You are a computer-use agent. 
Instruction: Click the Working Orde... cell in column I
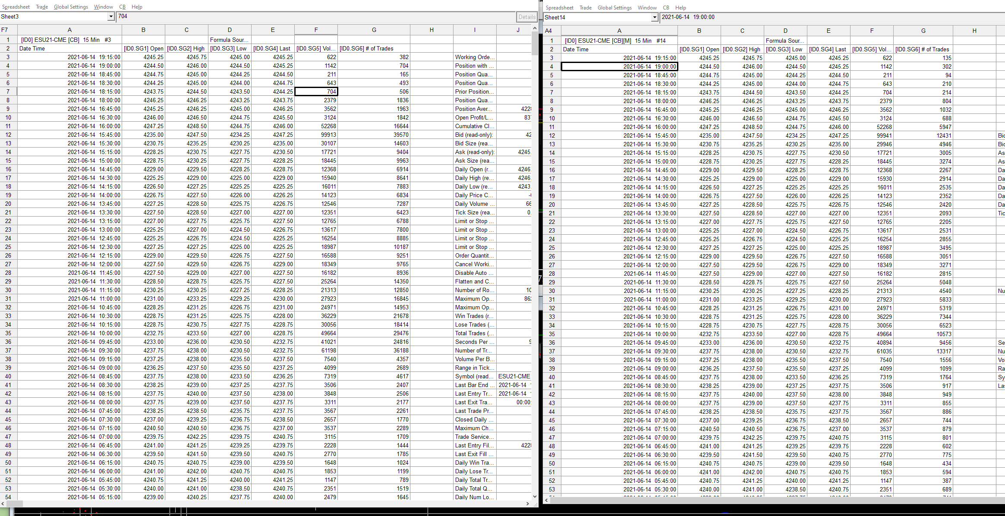[x=475, y=57]
